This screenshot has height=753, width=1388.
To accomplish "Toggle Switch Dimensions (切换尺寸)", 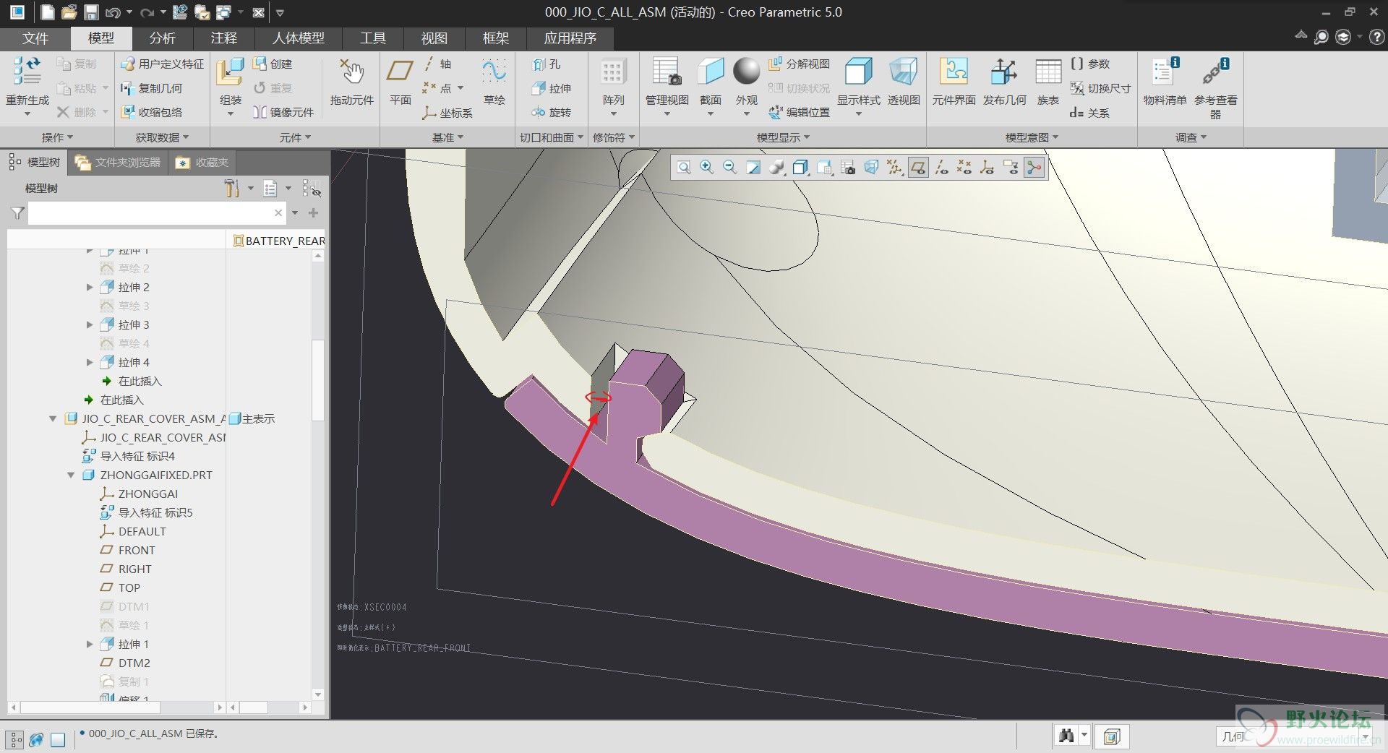I will tap(1100, 88).
